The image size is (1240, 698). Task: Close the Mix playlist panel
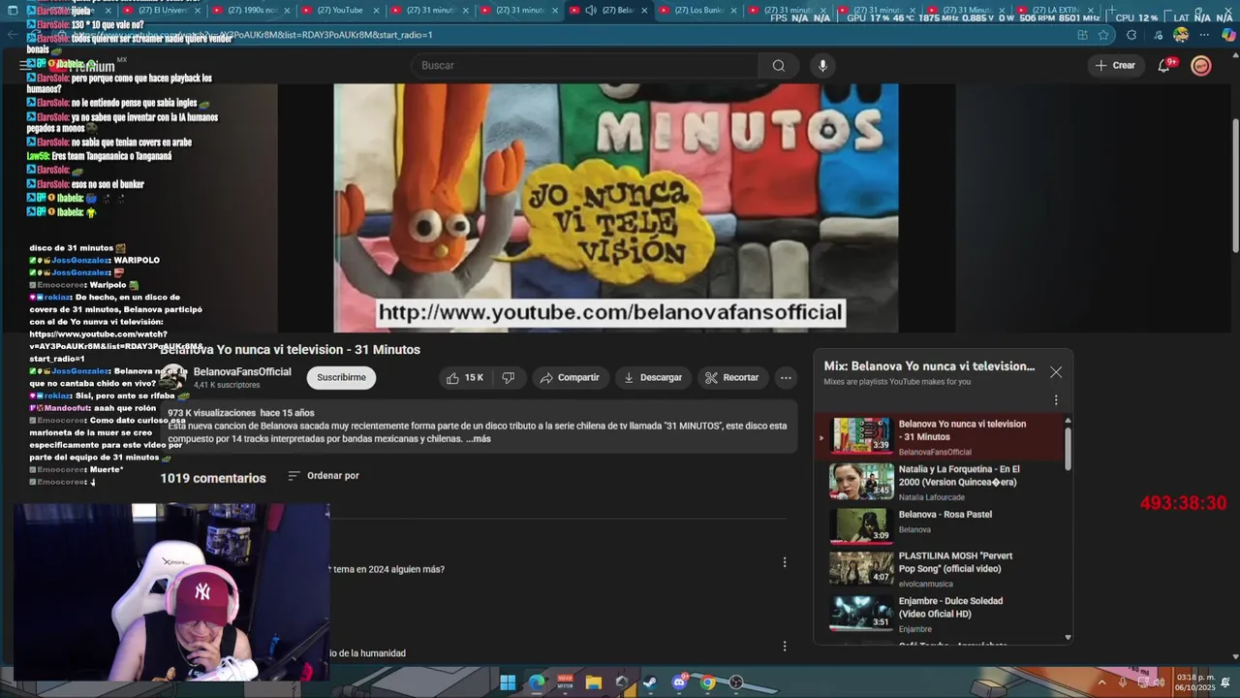click(x=1056, y=372)
